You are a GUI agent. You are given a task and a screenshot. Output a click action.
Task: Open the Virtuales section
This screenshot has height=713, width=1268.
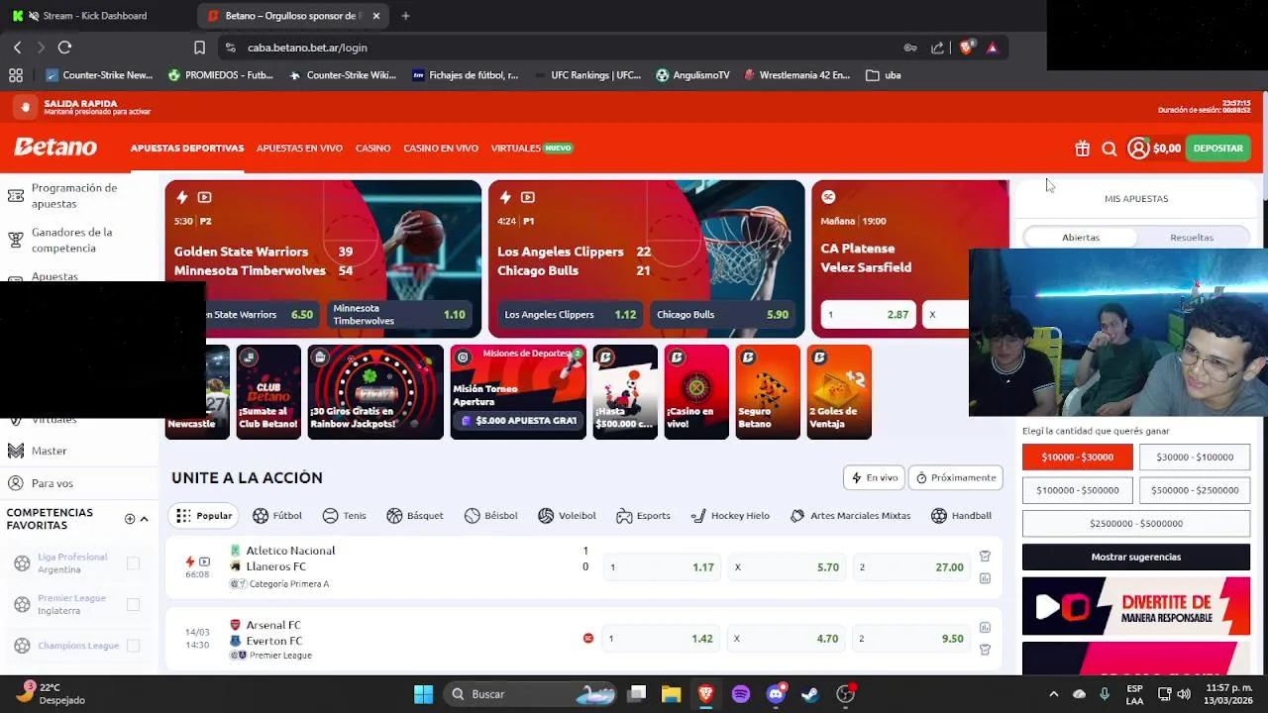516,149
